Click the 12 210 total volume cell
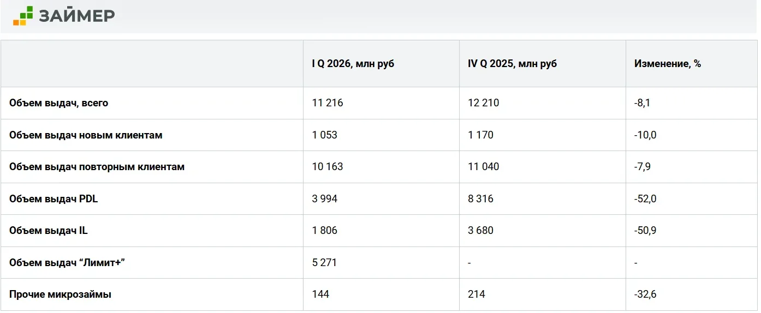The image size is (761, 313). [483, 103]
